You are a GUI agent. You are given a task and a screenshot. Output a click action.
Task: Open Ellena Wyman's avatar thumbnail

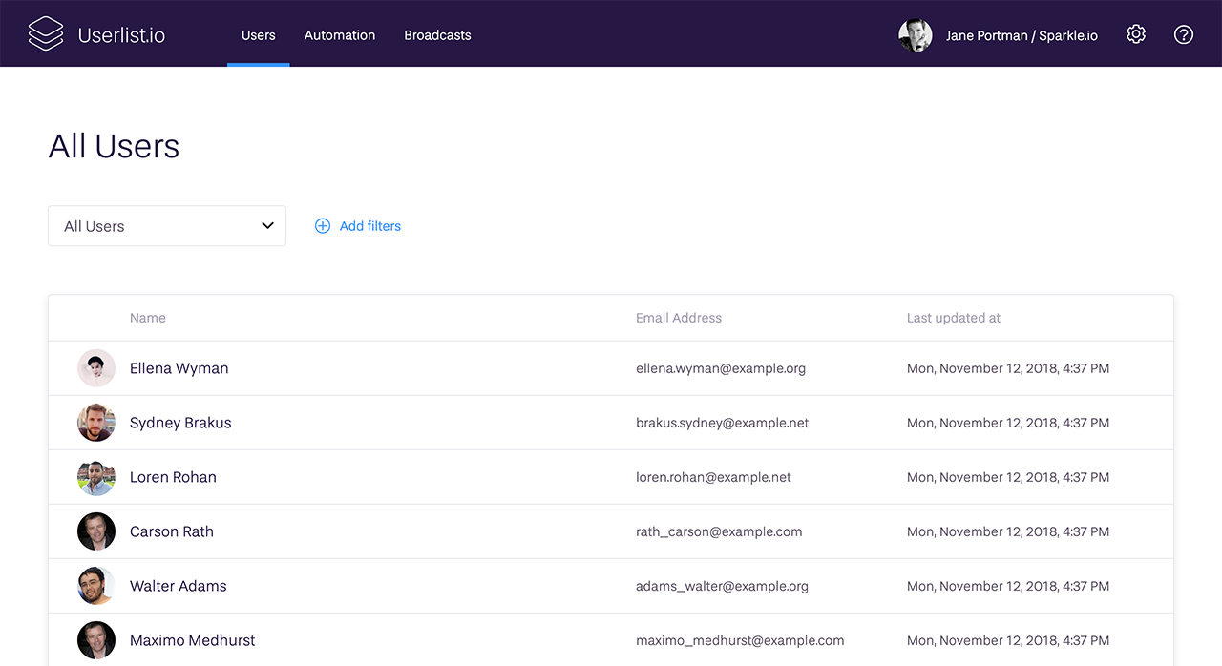(95, 367)
